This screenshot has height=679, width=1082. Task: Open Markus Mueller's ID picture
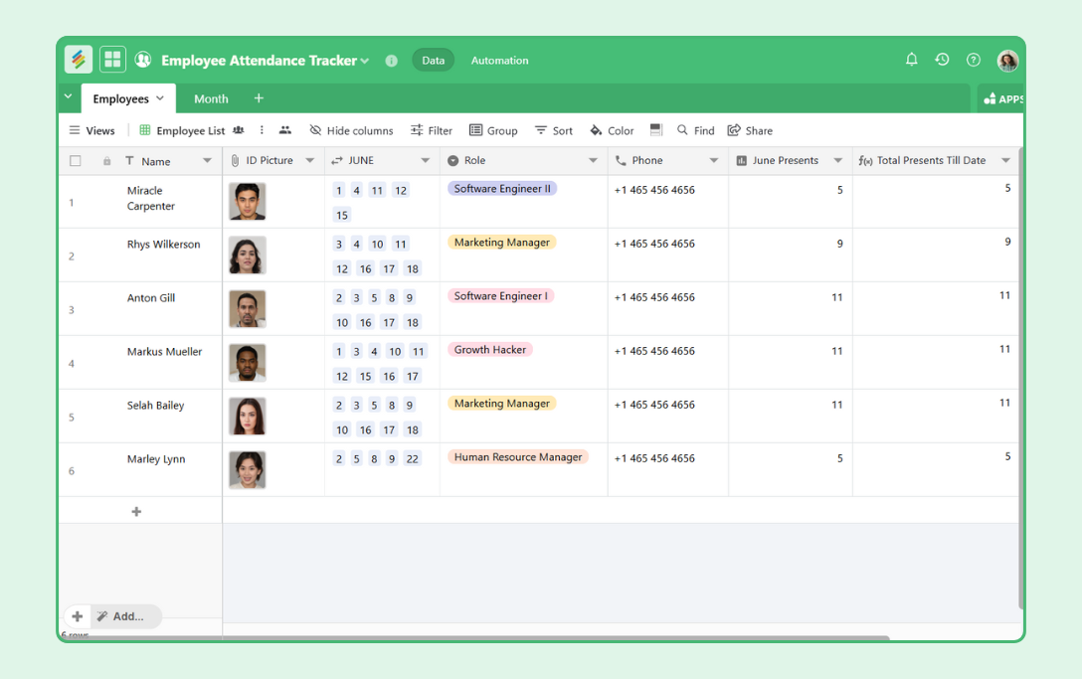point(247,363)
